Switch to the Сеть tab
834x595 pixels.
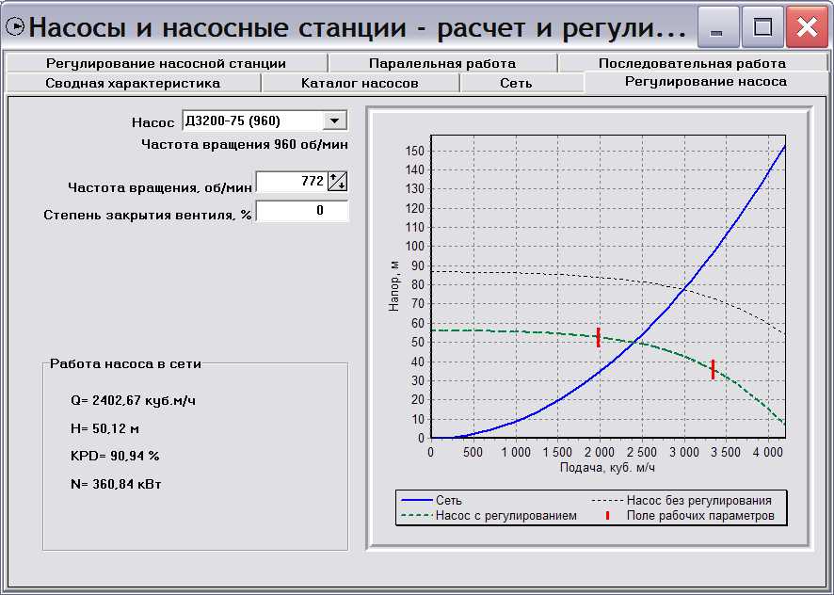pyautogui.click(x=516, y=83)
